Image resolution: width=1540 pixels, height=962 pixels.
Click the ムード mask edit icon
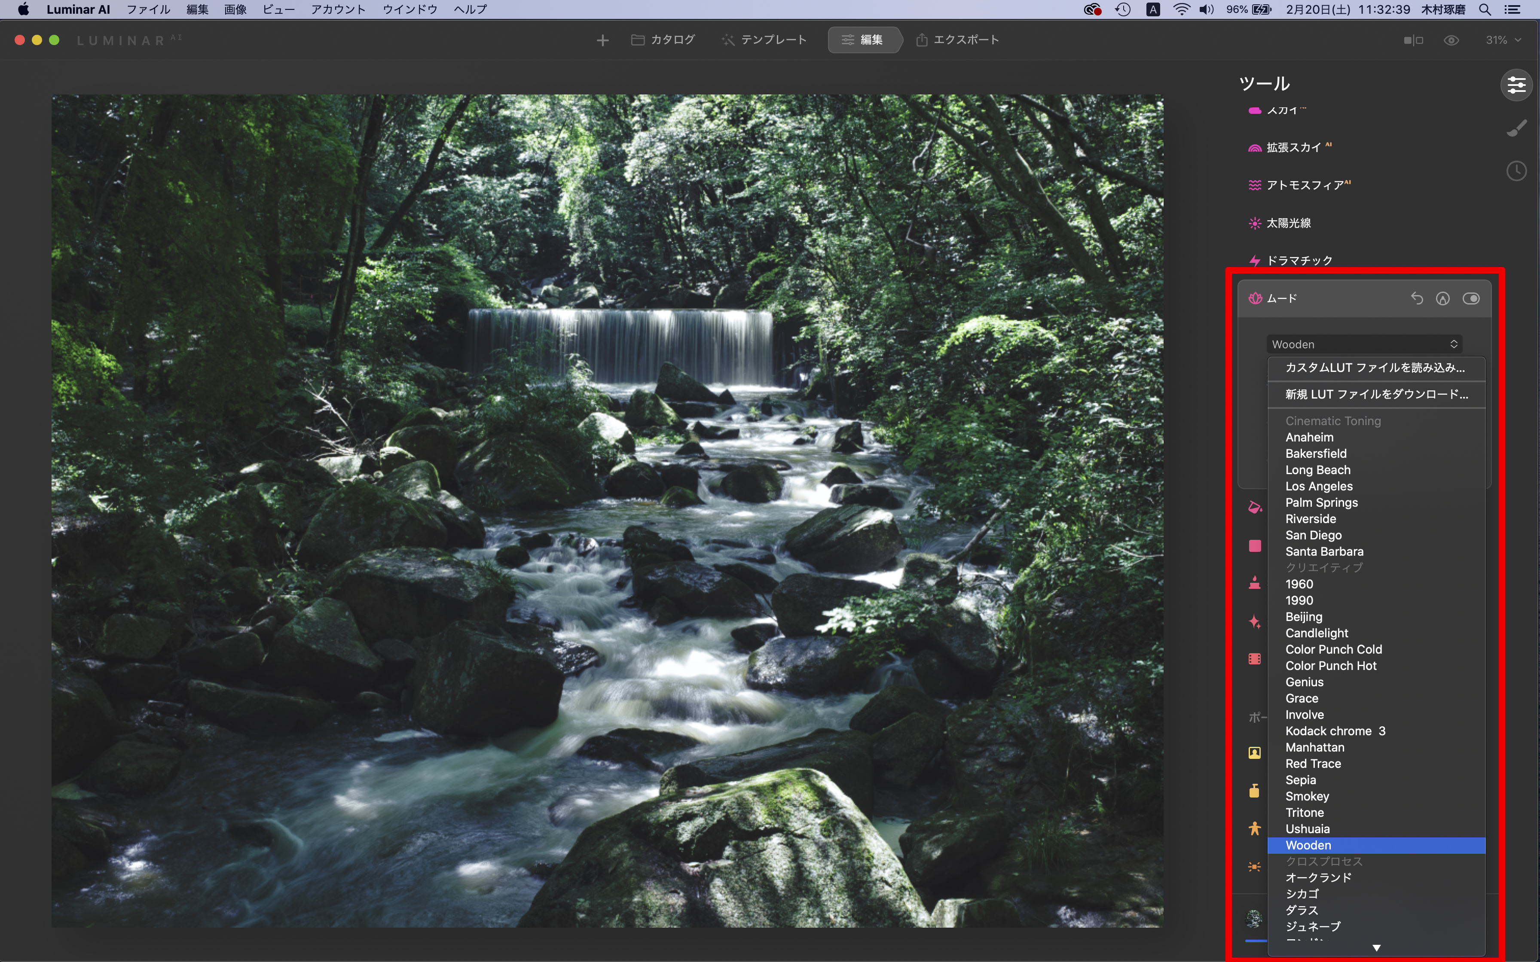pos(1442,298)
